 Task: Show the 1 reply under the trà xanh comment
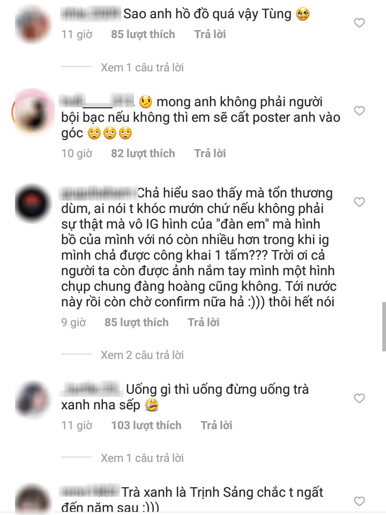(142, 458)
